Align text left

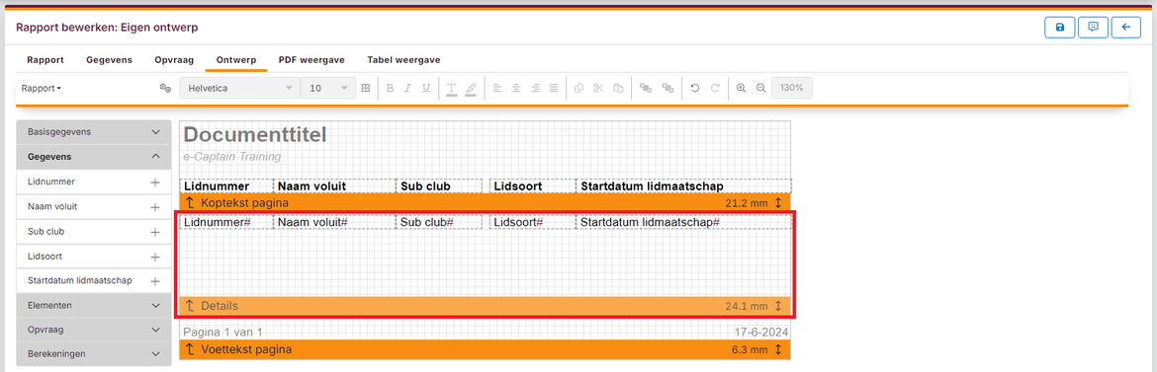[497, 88]
